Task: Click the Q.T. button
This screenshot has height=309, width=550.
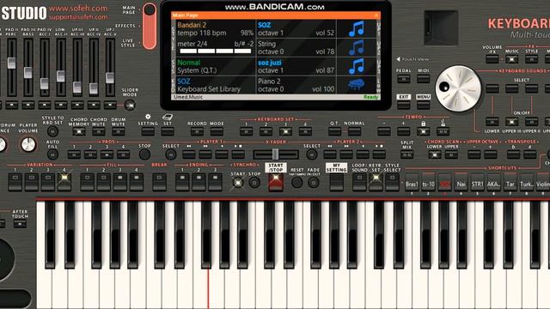Action: 334,131
